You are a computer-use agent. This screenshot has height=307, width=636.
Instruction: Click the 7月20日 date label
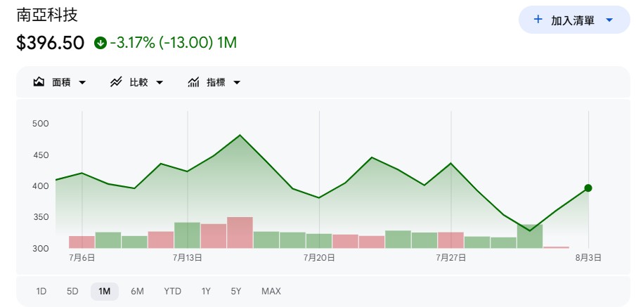point(319,258)
